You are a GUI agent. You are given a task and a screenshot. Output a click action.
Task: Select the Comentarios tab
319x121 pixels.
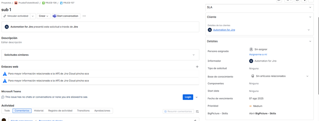point(22,111)
